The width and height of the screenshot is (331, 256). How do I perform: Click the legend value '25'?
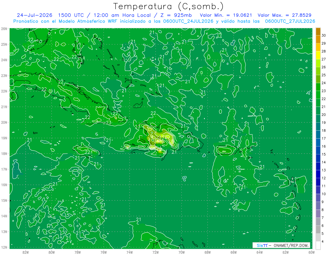pyautogui.click(x=324, y=75)
